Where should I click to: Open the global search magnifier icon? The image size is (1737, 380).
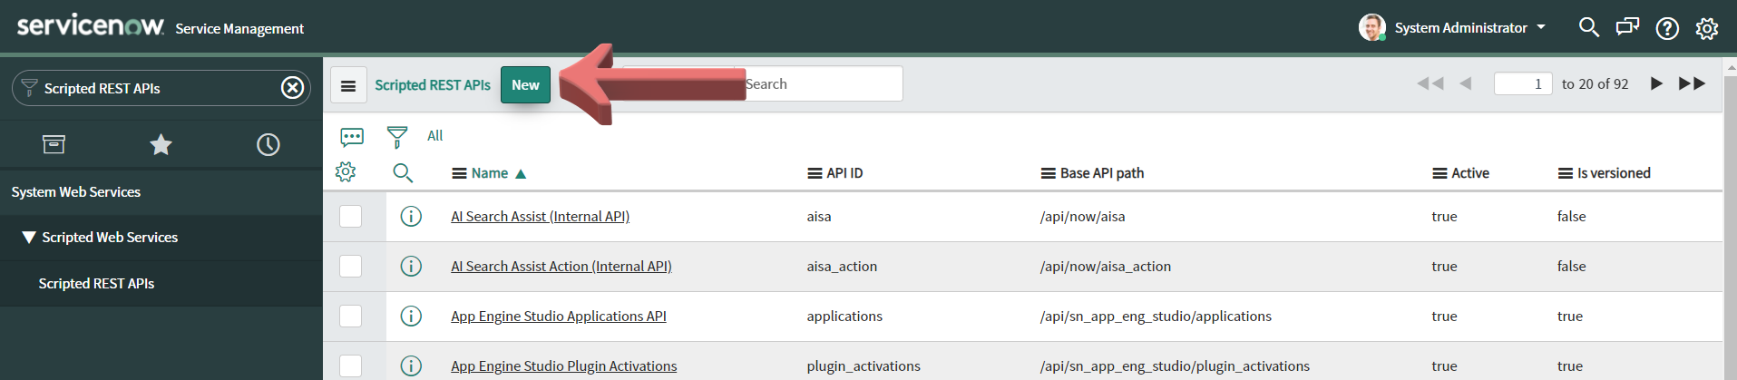point(1588,27)
